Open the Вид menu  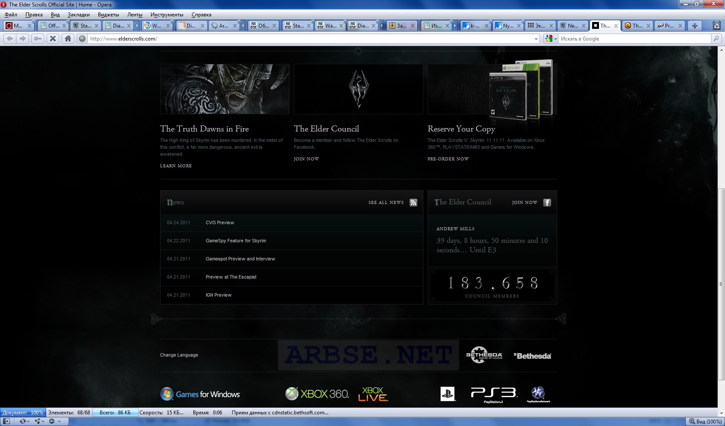pos(55,15)
